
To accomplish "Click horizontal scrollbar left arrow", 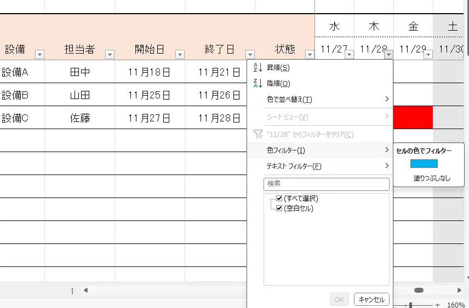I will pyautogui.click(x=86, y=290).
